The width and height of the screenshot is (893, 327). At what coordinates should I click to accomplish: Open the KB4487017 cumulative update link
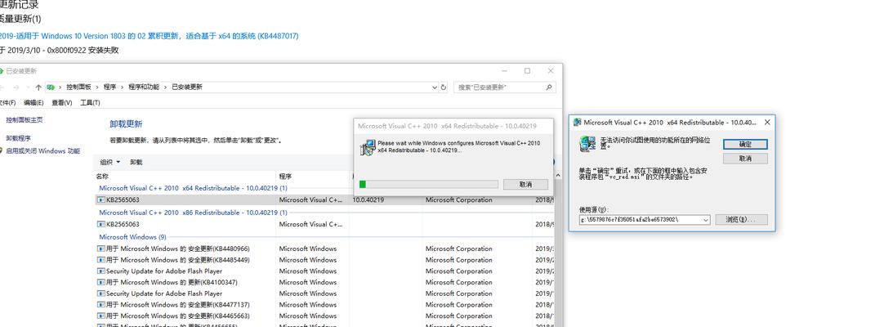[149, 36]
